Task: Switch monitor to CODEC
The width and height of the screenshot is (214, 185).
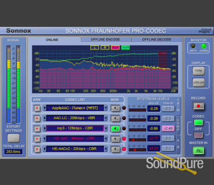Action: [x=204, y=46]
